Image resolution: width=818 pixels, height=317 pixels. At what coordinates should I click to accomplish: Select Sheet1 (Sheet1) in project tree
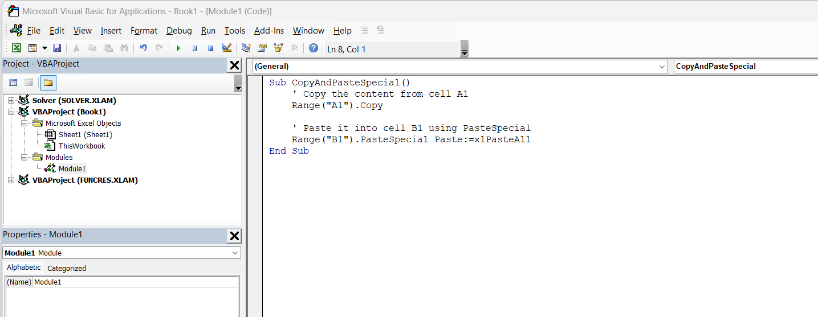pyautogui.click(x=86, y=135)
